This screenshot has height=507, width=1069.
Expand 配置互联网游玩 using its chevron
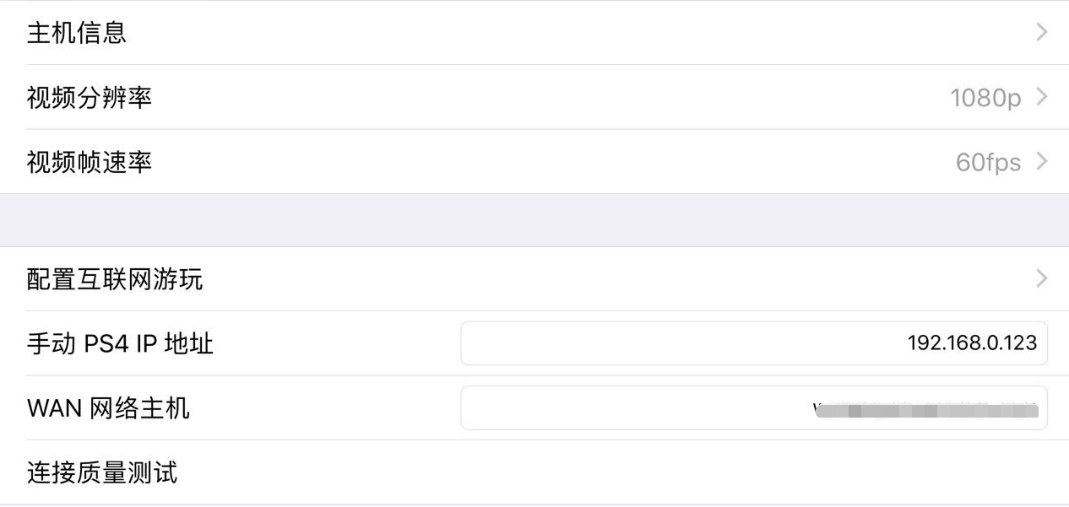1042,278
